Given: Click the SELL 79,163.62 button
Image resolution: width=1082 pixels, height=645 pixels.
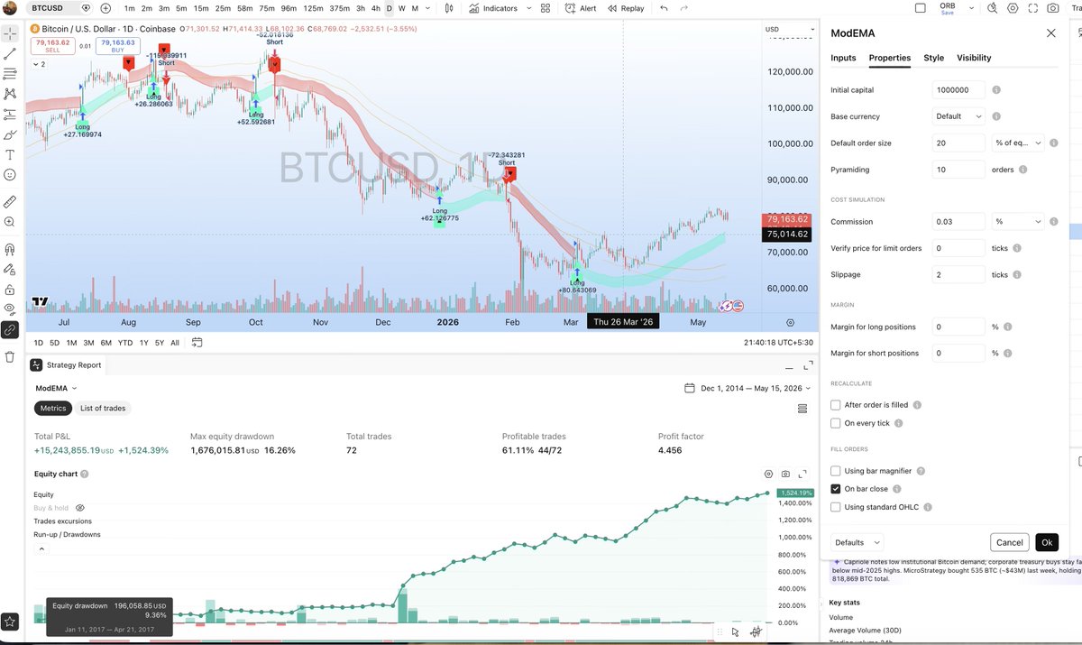Looking at the screenshot, I should pyautogui.click(x=53, y=46).
